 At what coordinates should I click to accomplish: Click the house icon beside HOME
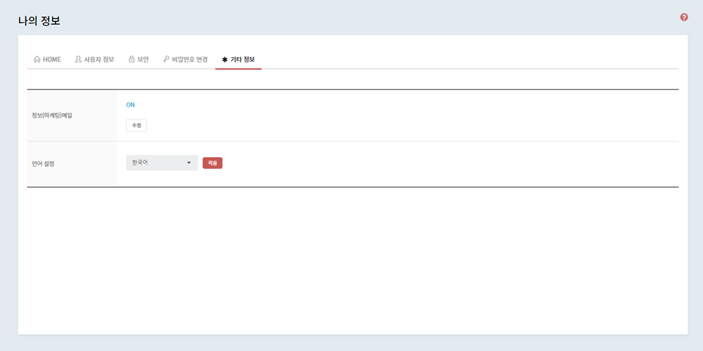tap(37, 59)
